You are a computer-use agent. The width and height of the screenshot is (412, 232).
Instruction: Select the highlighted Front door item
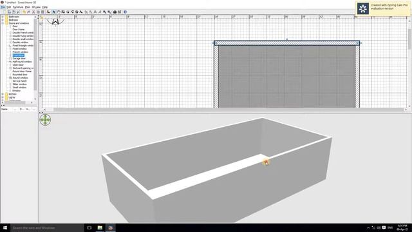(x=19, y=55)
